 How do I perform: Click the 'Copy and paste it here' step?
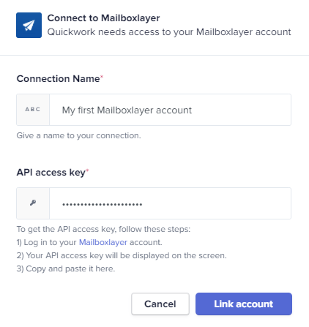(66, 268)
